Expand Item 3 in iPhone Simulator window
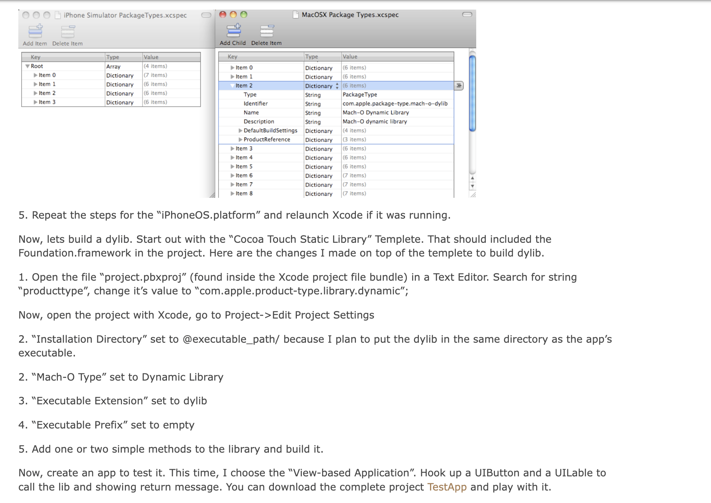 point(36,102)
